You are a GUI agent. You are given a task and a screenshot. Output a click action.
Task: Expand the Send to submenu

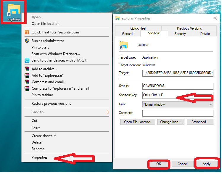(x=67, y=112)
